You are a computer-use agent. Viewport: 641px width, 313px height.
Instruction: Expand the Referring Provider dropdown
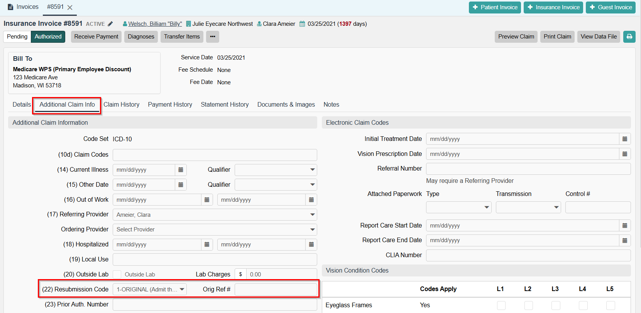point(215,215)
